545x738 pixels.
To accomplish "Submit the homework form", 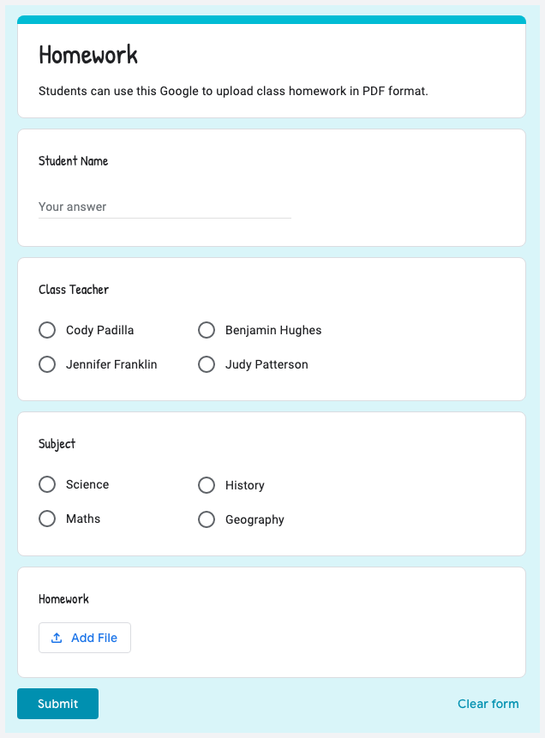I will click(x=57, y=703).
